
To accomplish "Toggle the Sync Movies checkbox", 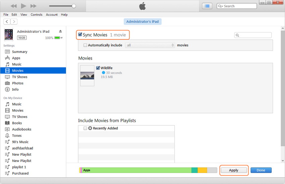I will (80, 34).
